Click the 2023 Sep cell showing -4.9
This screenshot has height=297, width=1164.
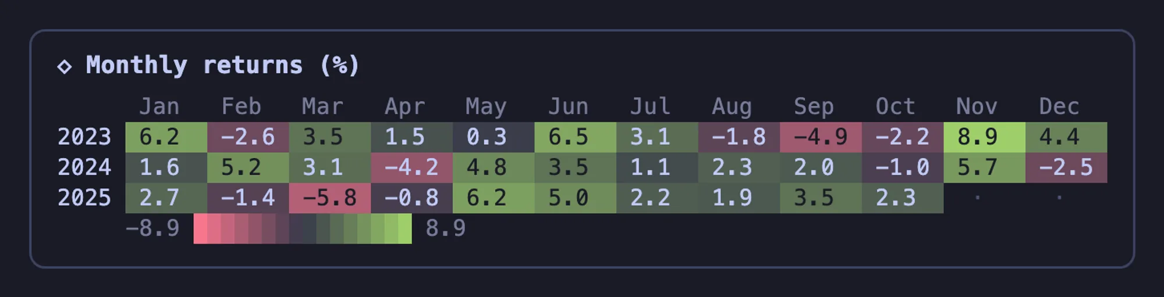coord(821,137)
